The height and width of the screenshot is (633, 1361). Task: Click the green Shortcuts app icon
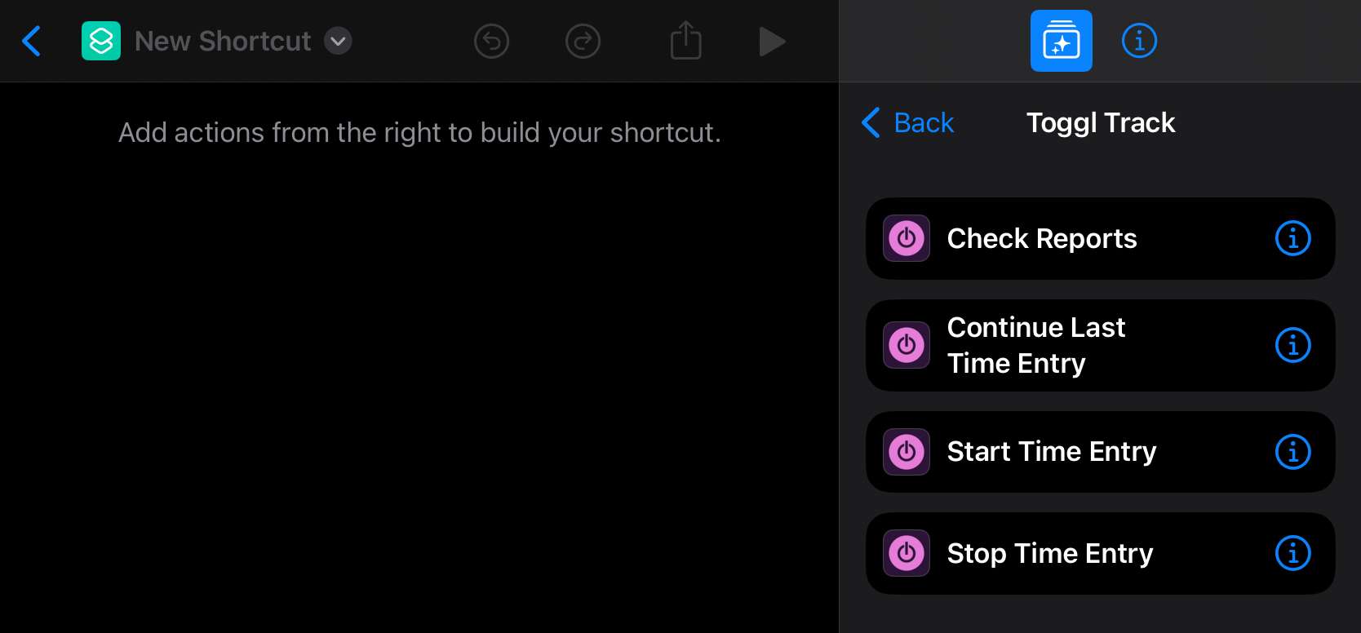coord(101,41)
